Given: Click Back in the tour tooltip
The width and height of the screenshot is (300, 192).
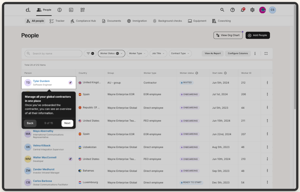Looking at the screenshot, I should click(30, 123).
